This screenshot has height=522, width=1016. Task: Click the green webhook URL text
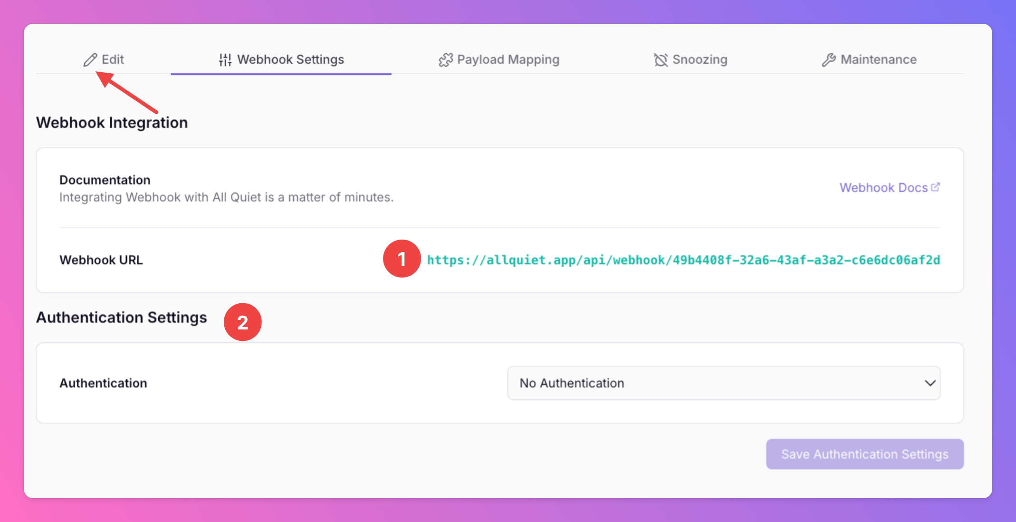[683, 260]
